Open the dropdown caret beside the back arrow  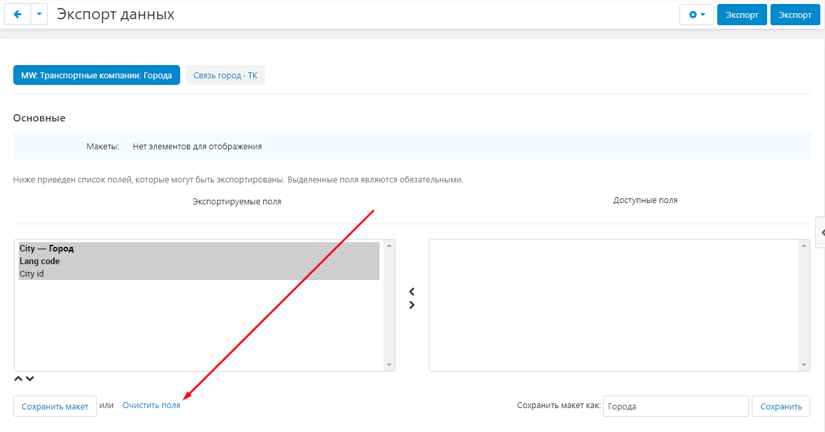[39, 15]
